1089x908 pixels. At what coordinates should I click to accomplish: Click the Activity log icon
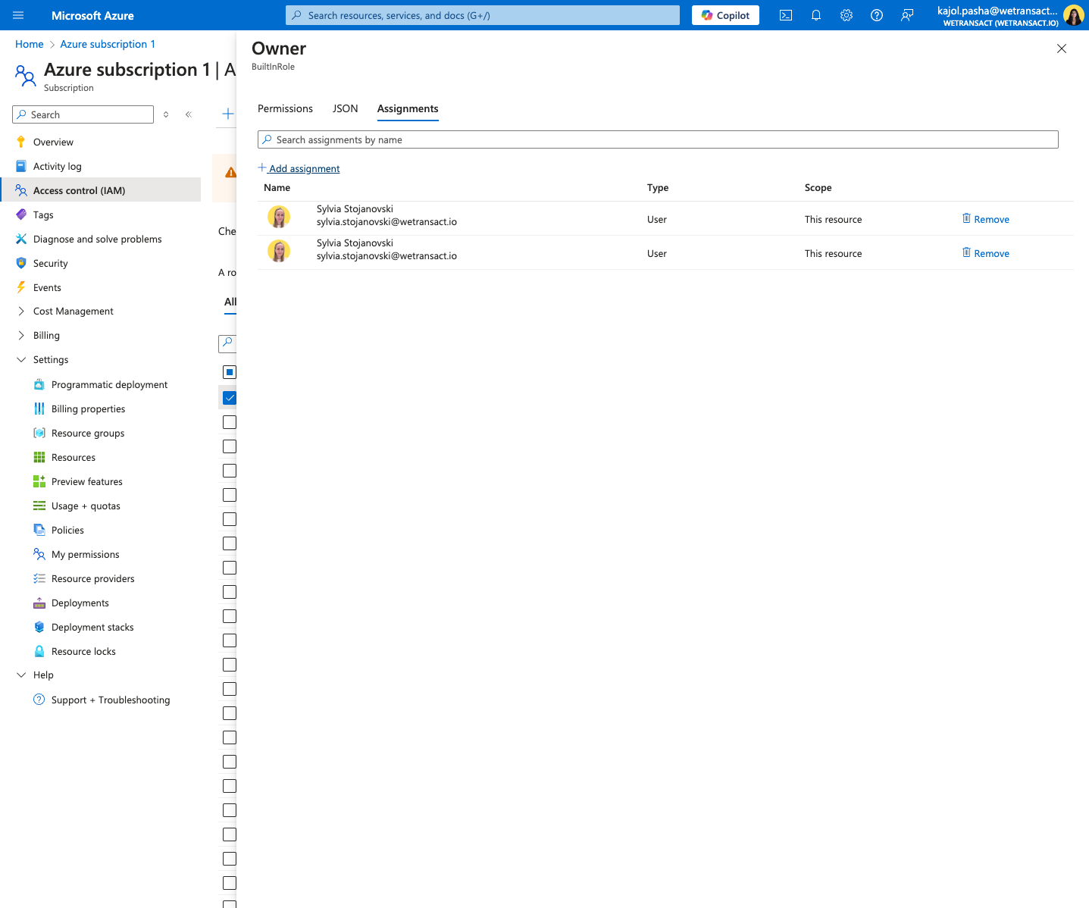21,166
